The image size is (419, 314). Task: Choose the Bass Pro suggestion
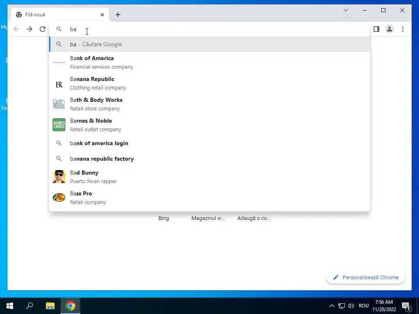click(x=209, y=198)
